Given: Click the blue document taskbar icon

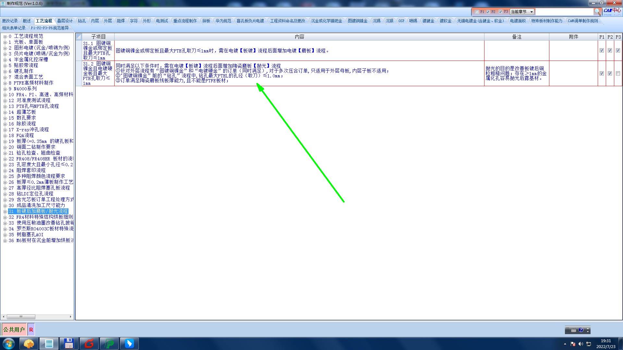Looking at the screenshot, I should pos(49,344).
